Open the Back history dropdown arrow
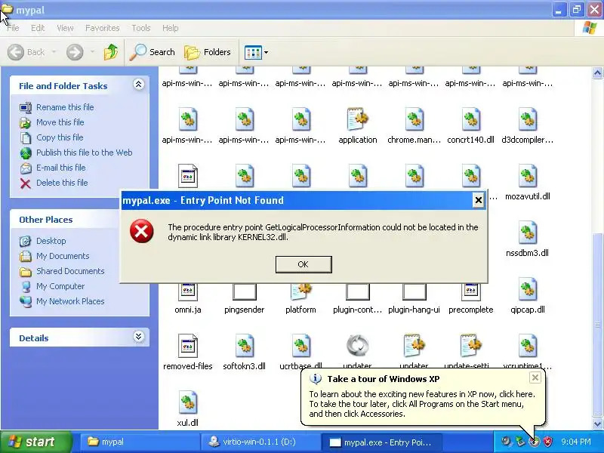 tap(54, 52)
